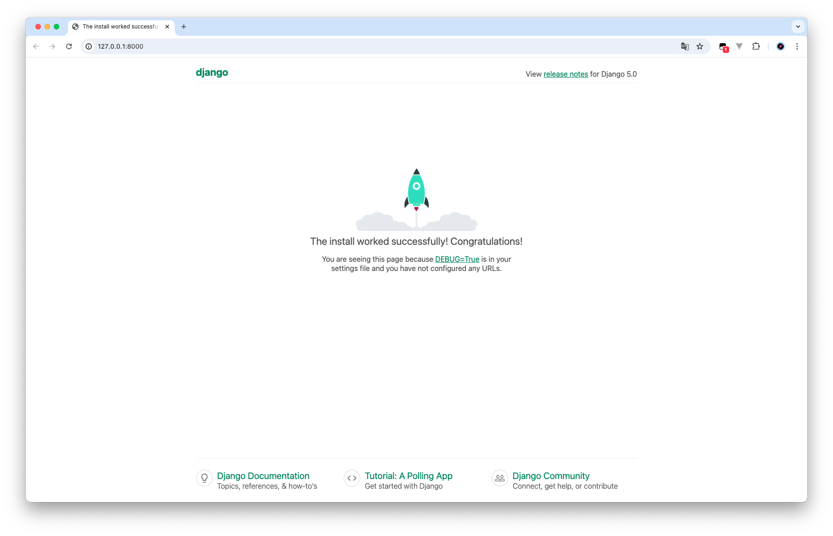Image resolution: width=833 pixels, height=536 pixels.
Task: Select the 'The install worked successfully' tab
Action: pyautogui.click(x=121, y=27)
